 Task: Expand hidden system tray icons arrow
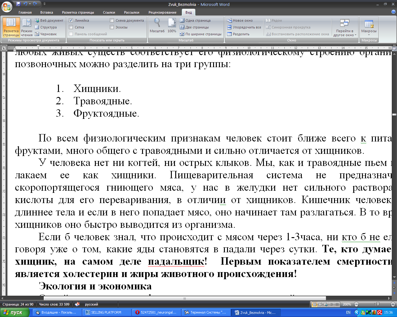357,312
